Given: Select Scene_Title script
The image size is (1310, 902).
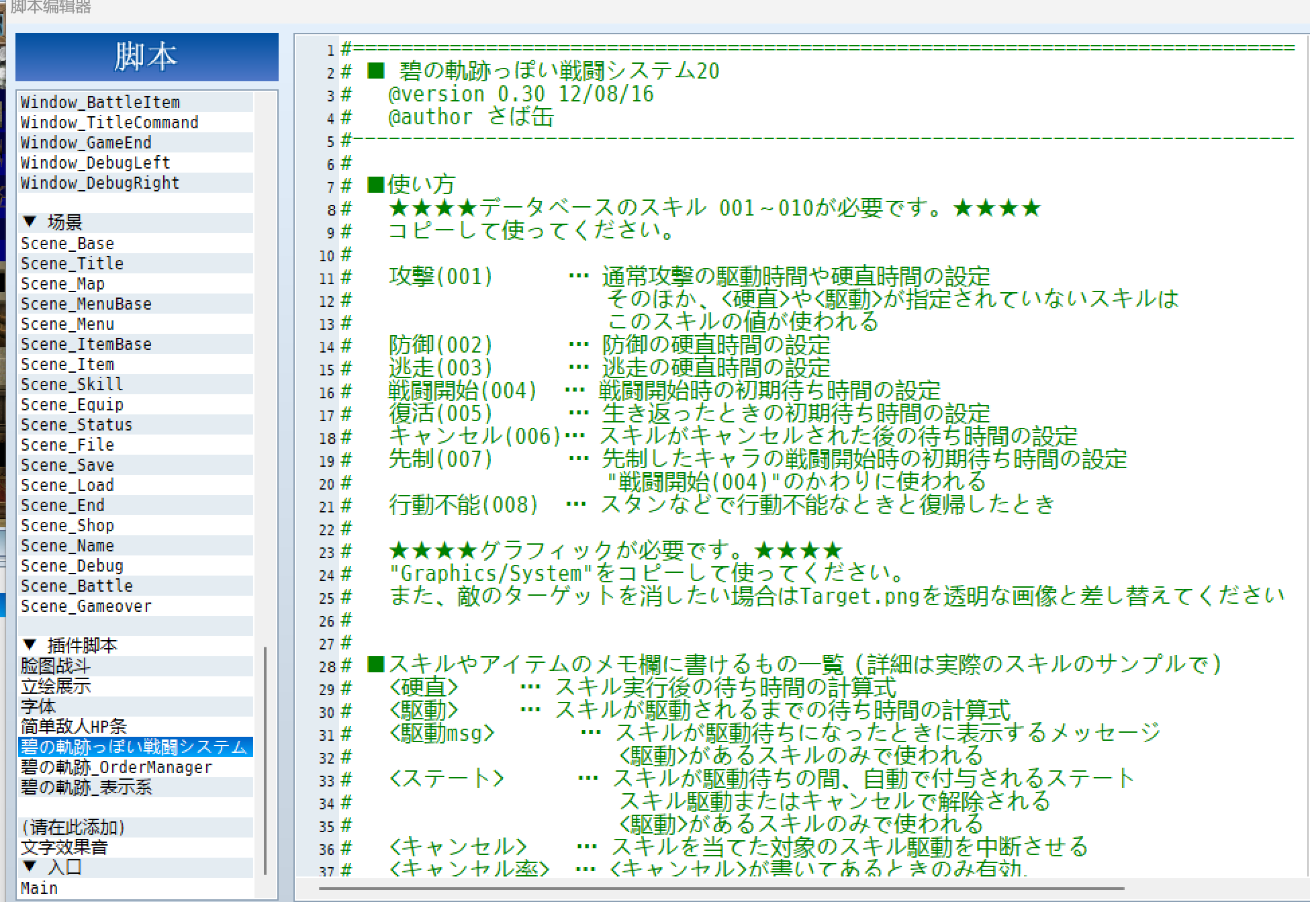Looking at the screenshot, I should coord(136,263).
